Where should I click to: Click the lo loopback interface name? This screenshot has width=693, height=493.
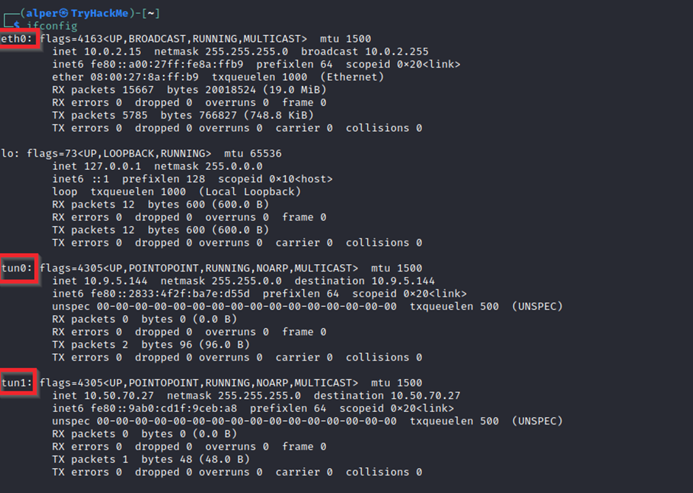(7, 154)
